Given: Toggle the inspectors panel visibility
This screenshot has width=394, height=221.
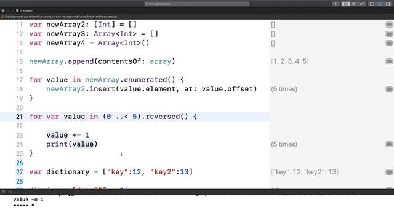Looking at the screenshot, I should 388,4.
